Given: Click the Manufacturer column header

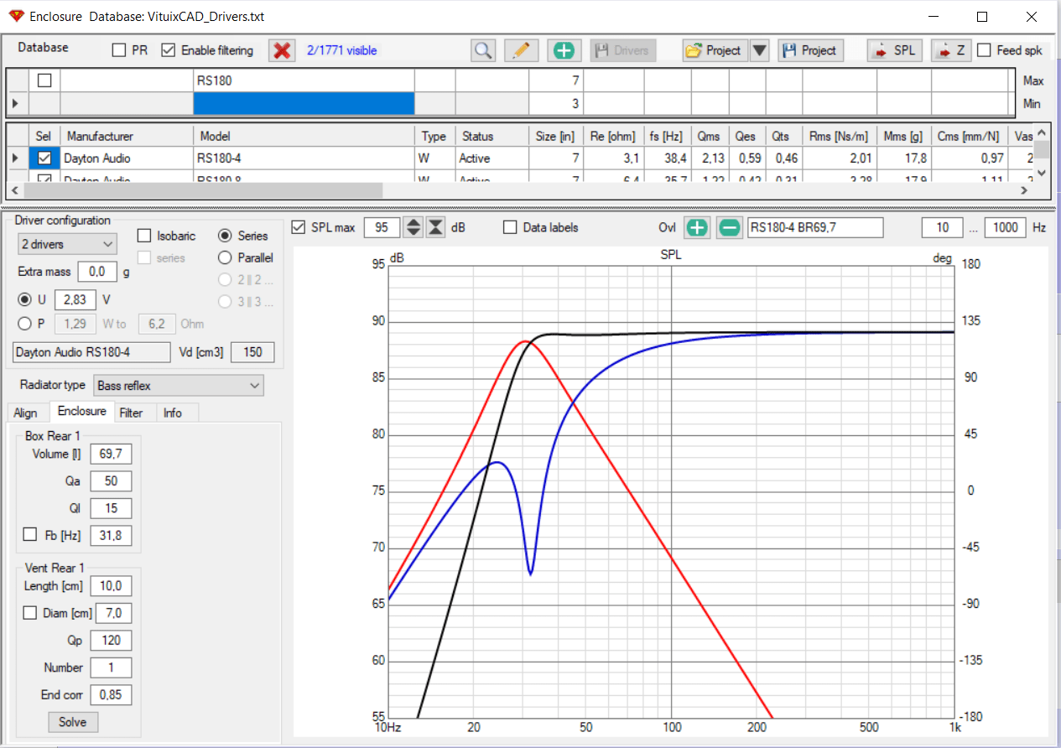Looking at the screenshot, I should click(x=127, y=136).
